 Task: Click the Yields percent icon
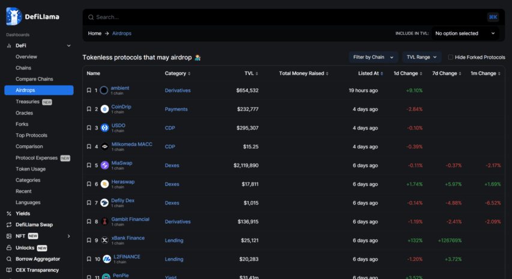pos(9,214)
